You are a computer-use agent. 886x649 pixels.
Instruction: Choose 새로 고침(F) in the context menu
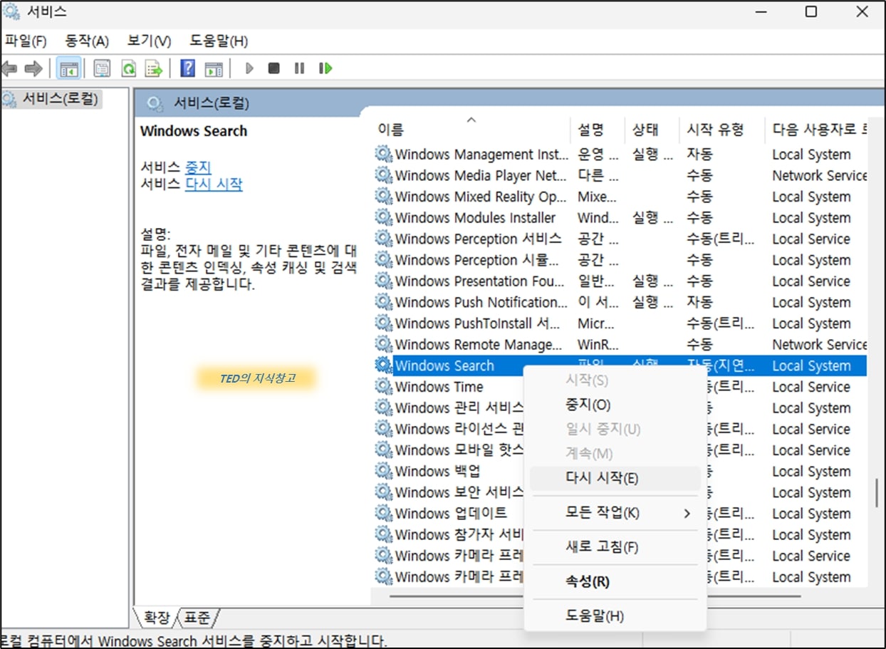[615, 547]
